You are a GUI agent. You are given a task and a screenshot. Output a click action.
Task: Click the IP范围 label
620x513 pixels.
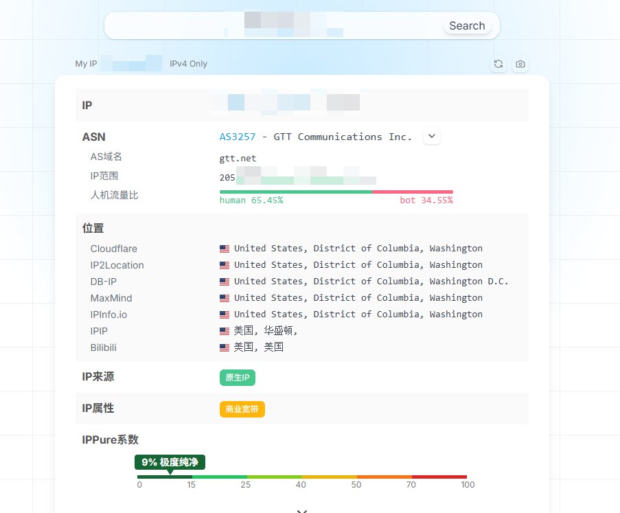click(104, 176)
